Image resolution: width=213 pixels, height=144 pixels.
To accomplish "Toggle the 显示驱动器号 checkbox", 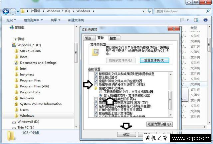I will point(96,77).
